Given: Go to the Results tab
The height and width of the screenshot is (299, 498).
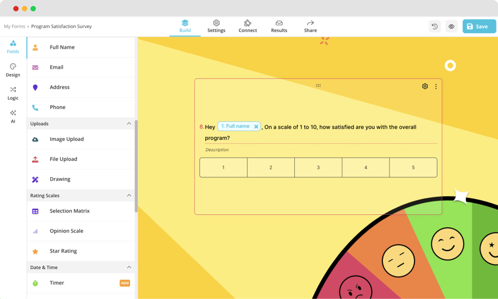Looking at the screenshot, I should [x=279, y=26].
